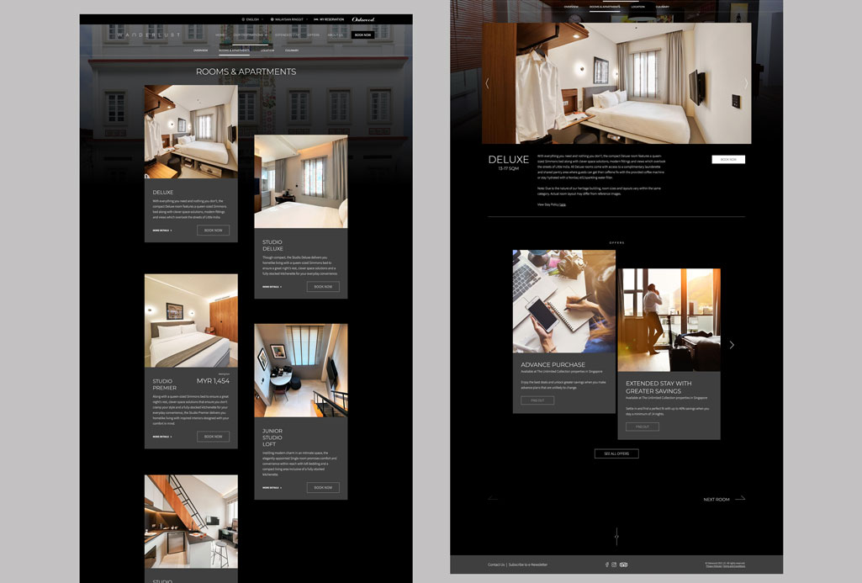Click Find Out under Advance Purchase

coord(537,400)
